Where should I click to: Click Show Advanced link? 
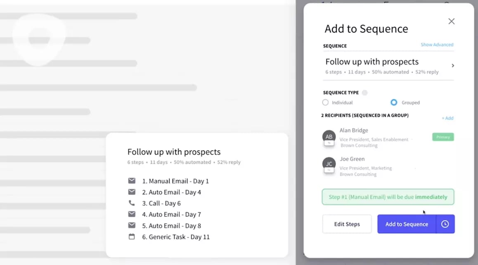[437, 45]
